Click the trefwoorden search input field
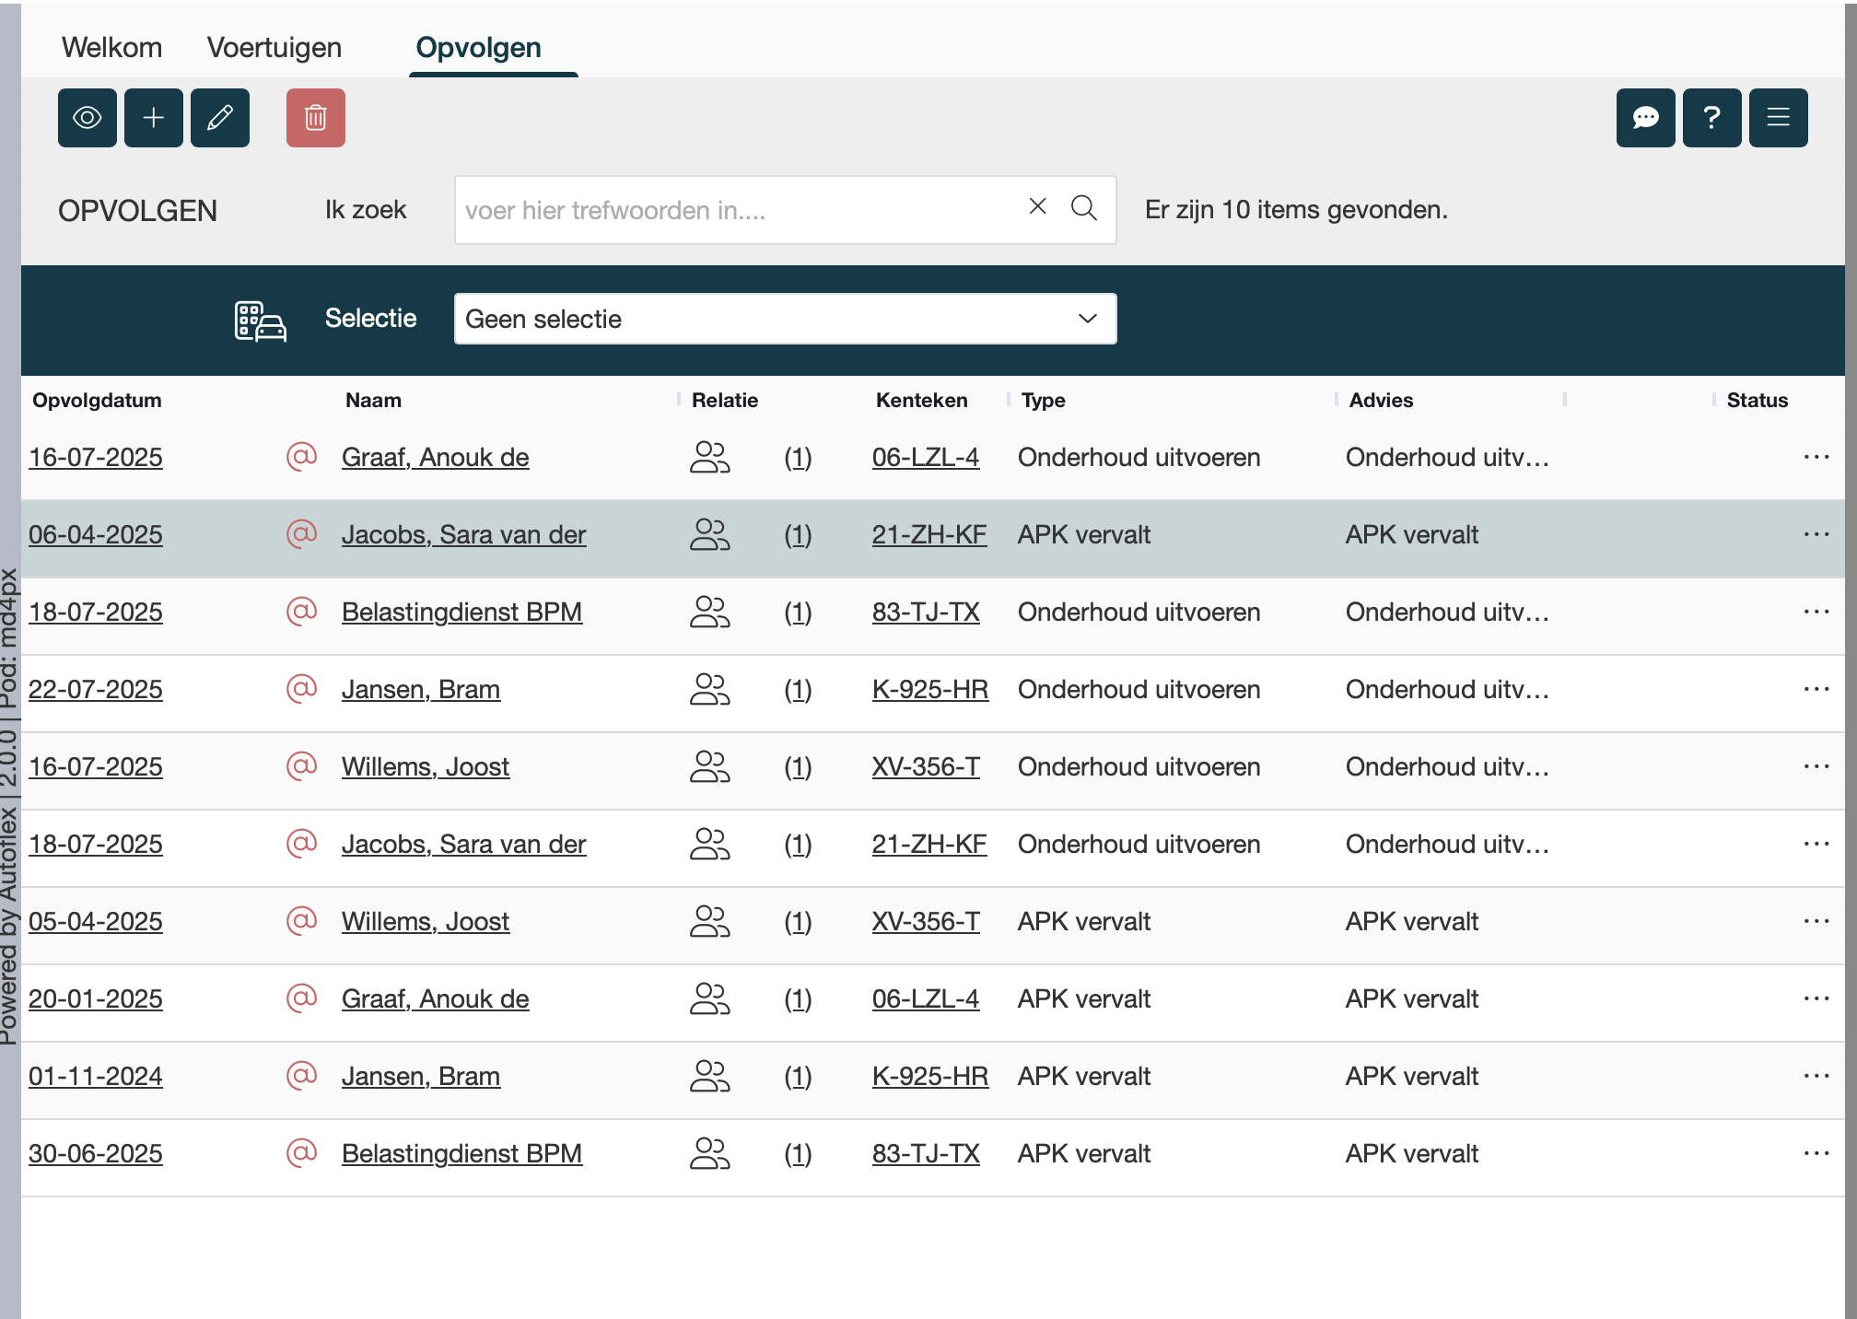Image resolution: width=1857 pixels, height=1319 pixels. 737,210
